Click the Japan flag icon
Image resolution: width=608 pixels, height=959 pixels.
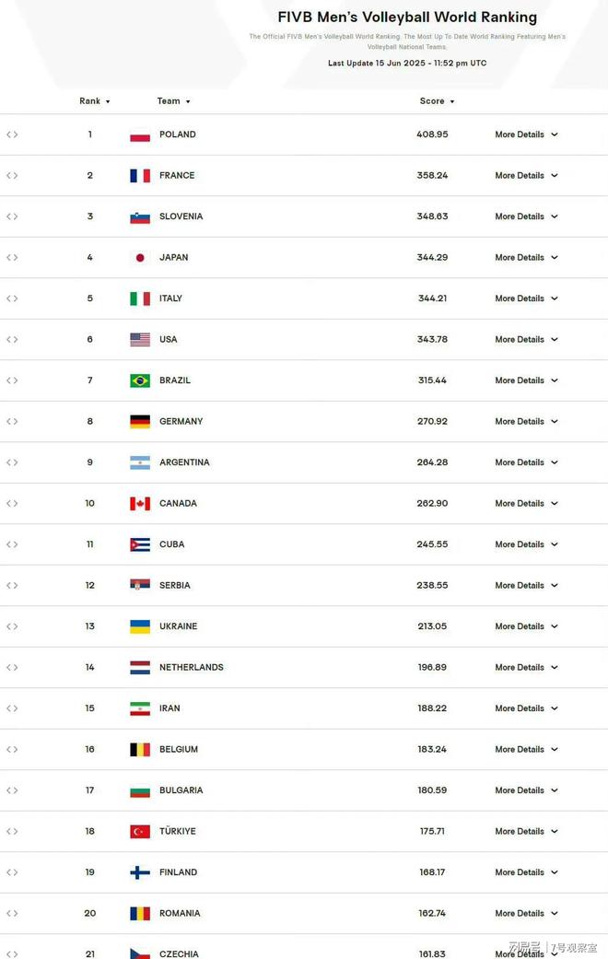(140, 258)
